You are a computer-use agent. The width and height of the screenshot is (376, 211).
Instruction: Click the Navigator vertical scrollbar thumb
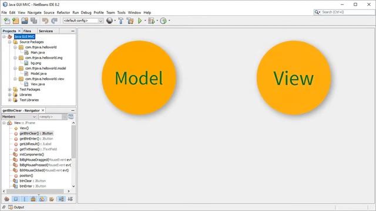(x=73, y=142)
